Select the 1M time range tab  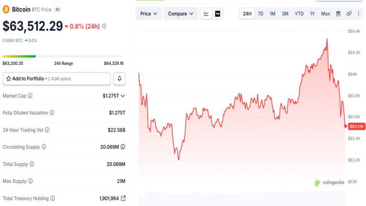click(x=273, y=14)
